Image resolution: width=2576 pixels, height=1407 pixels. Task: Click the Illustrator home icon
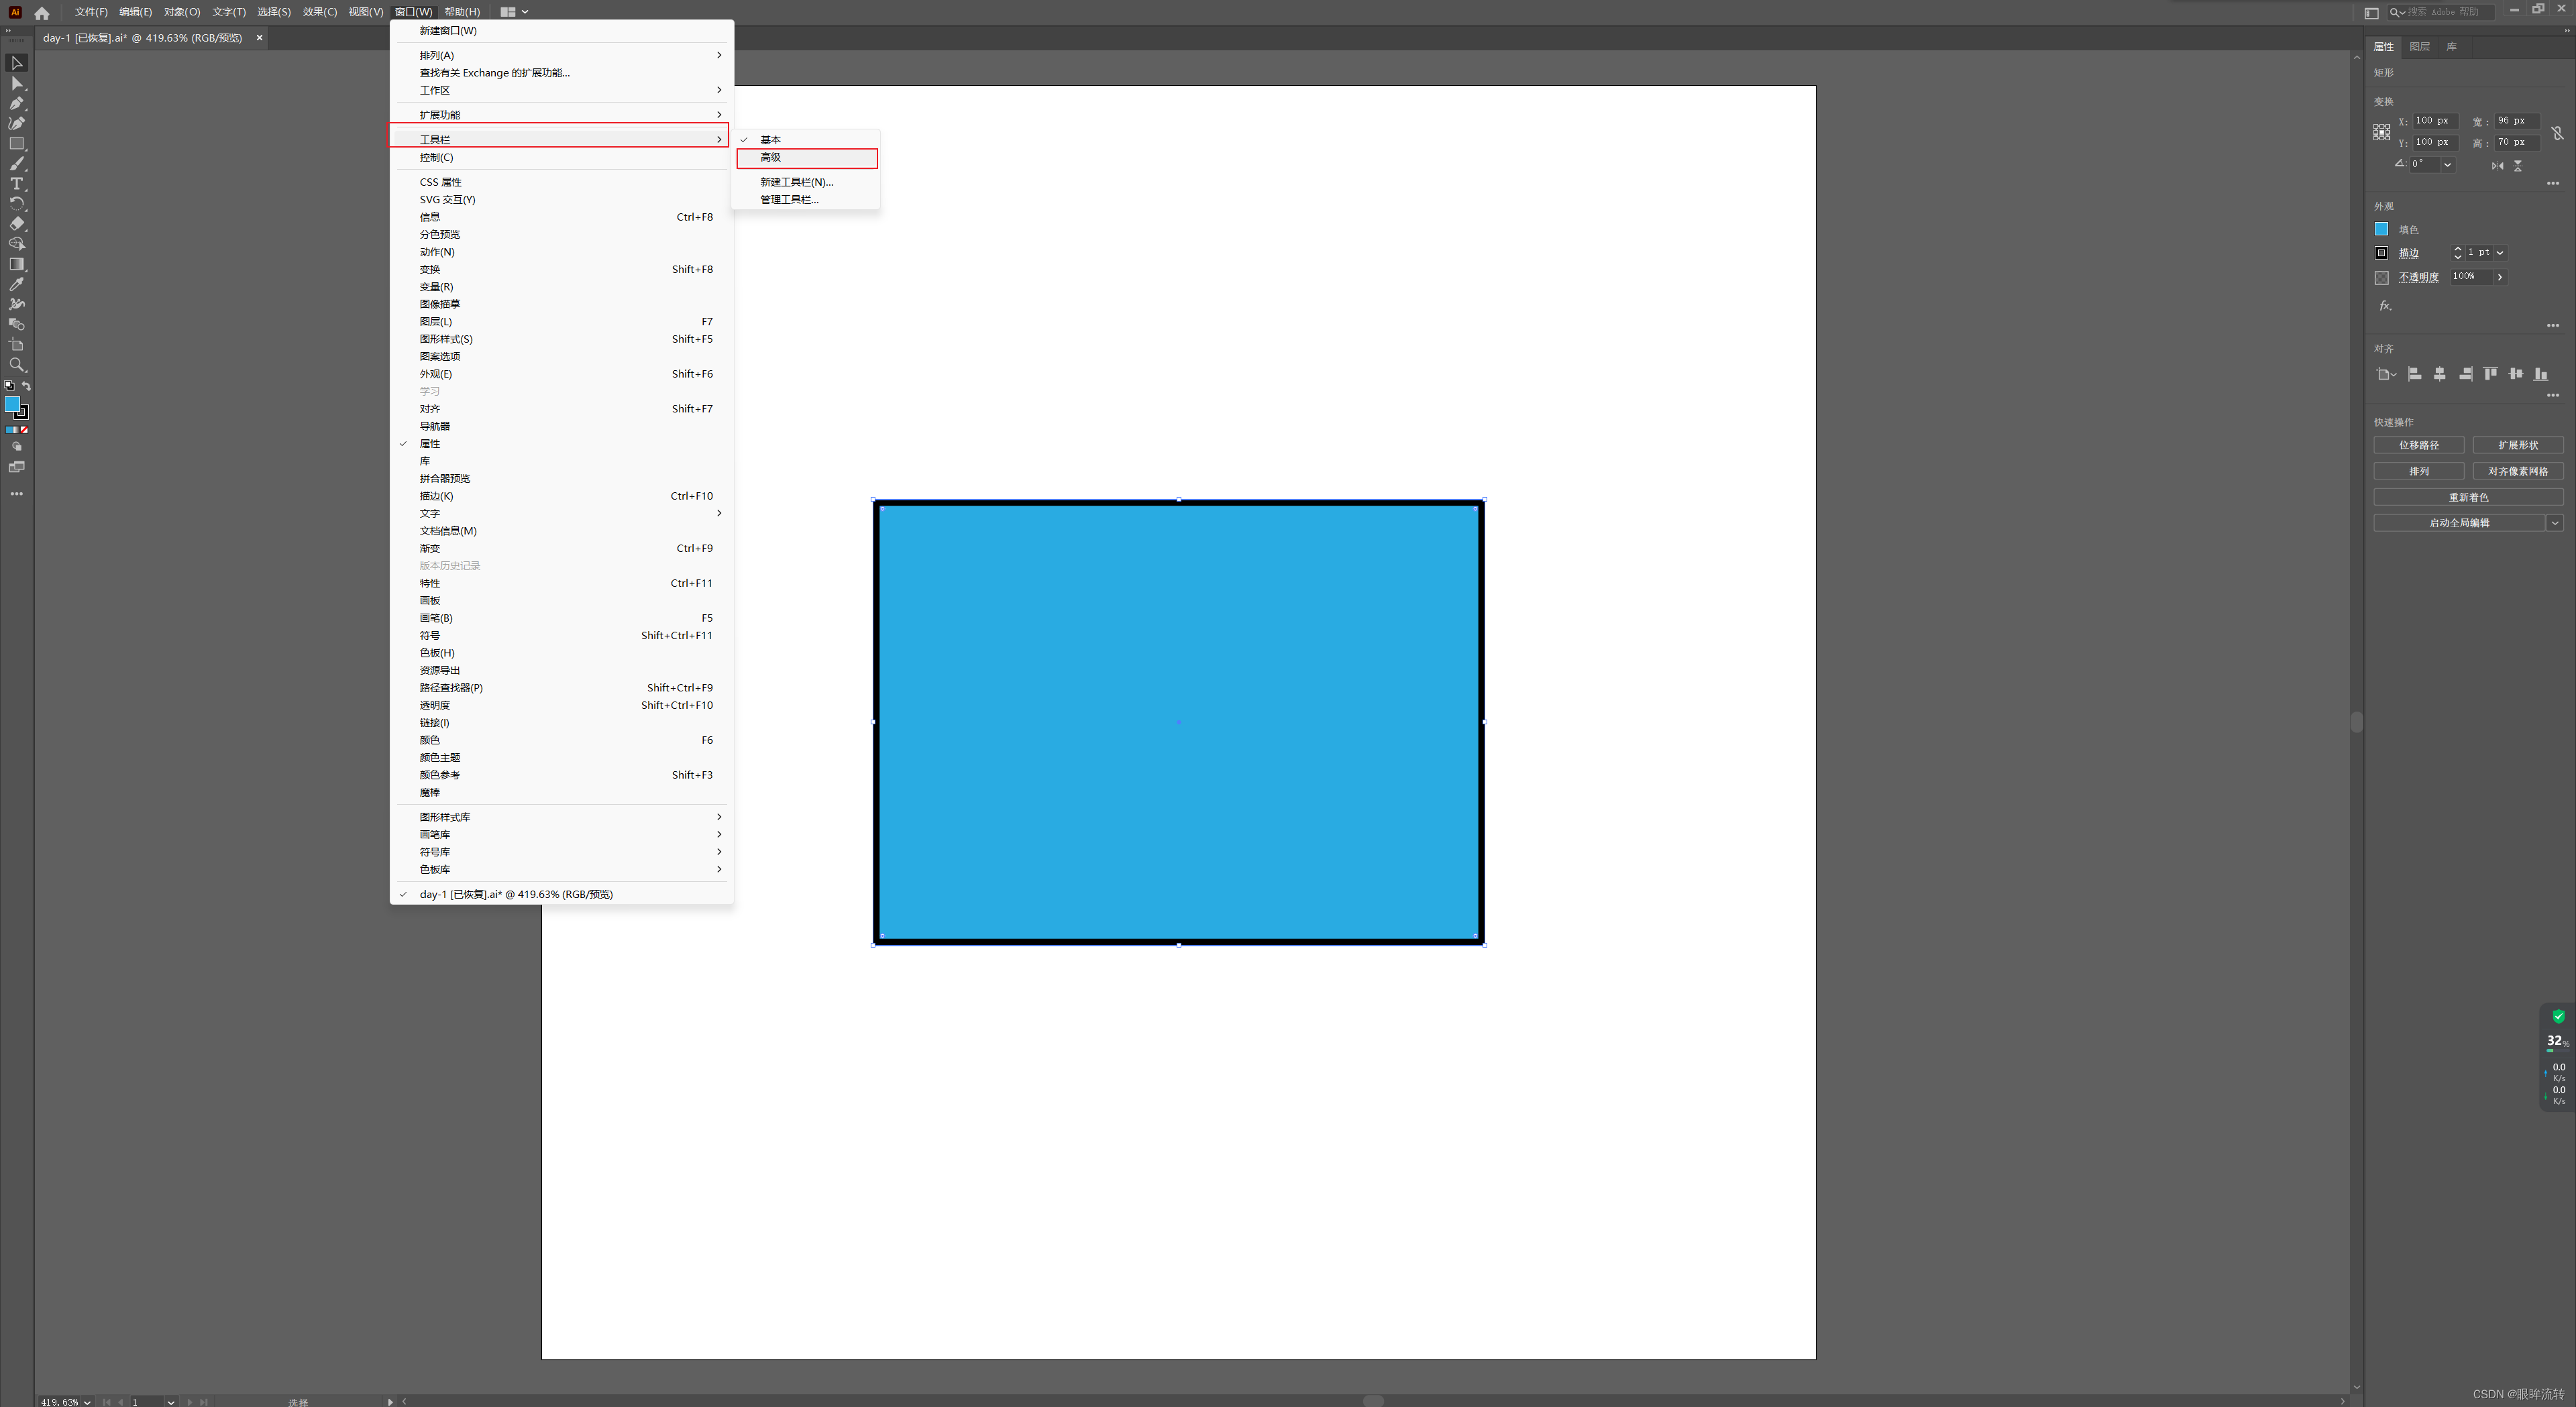(x=42, y=13)
